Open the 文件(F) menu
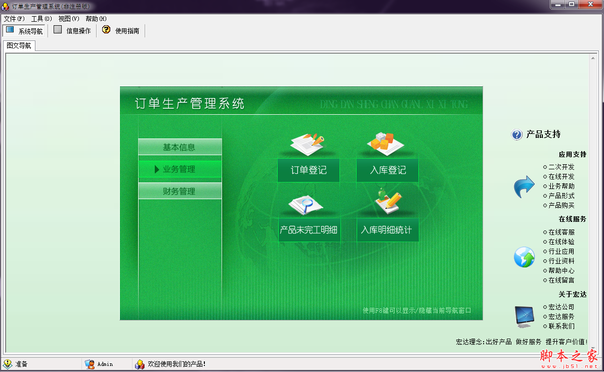This screenshot has width=604, height=372. [x=14, y=19]
